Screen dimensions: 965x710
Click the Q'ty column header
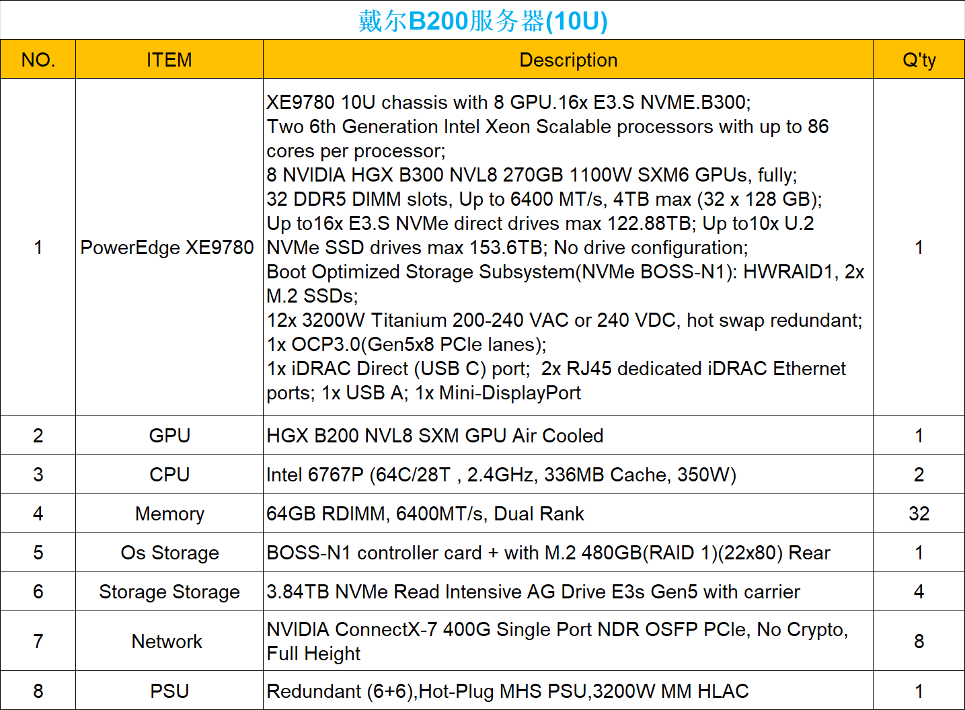pos(919,60)
